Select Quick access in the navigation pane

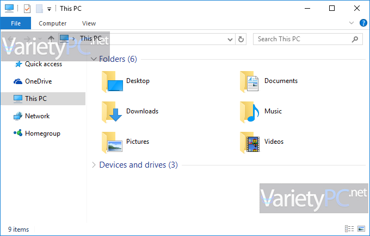[x=43, y=64]
